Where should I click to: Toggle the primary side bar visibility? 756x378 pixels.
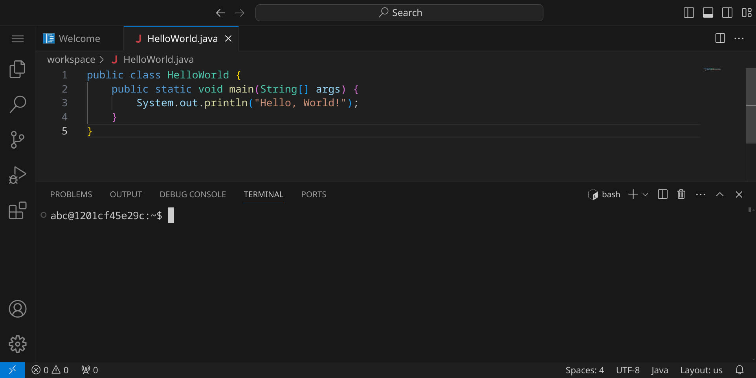point(689,13)
